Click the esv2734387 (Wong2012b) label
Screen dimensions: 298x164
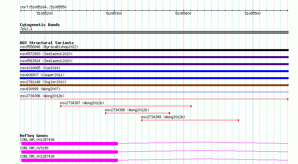point(82,103)
